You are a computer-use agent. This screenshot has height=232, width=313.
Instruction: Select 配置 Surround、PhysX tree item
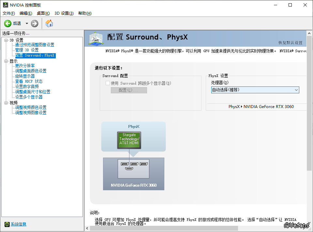click(35, 55)
